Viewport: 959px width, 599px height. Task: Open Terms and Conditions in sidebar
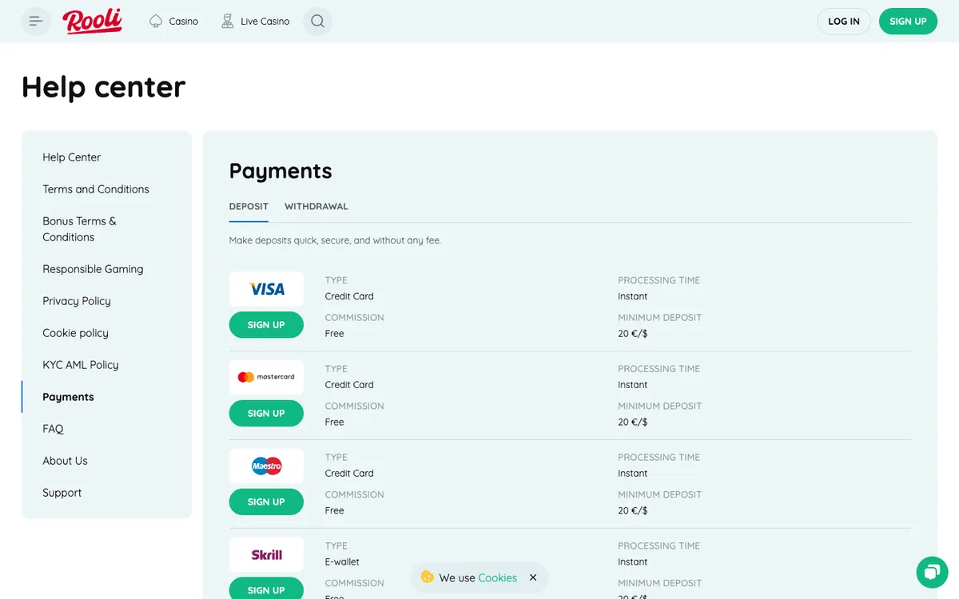click(96, 189)
